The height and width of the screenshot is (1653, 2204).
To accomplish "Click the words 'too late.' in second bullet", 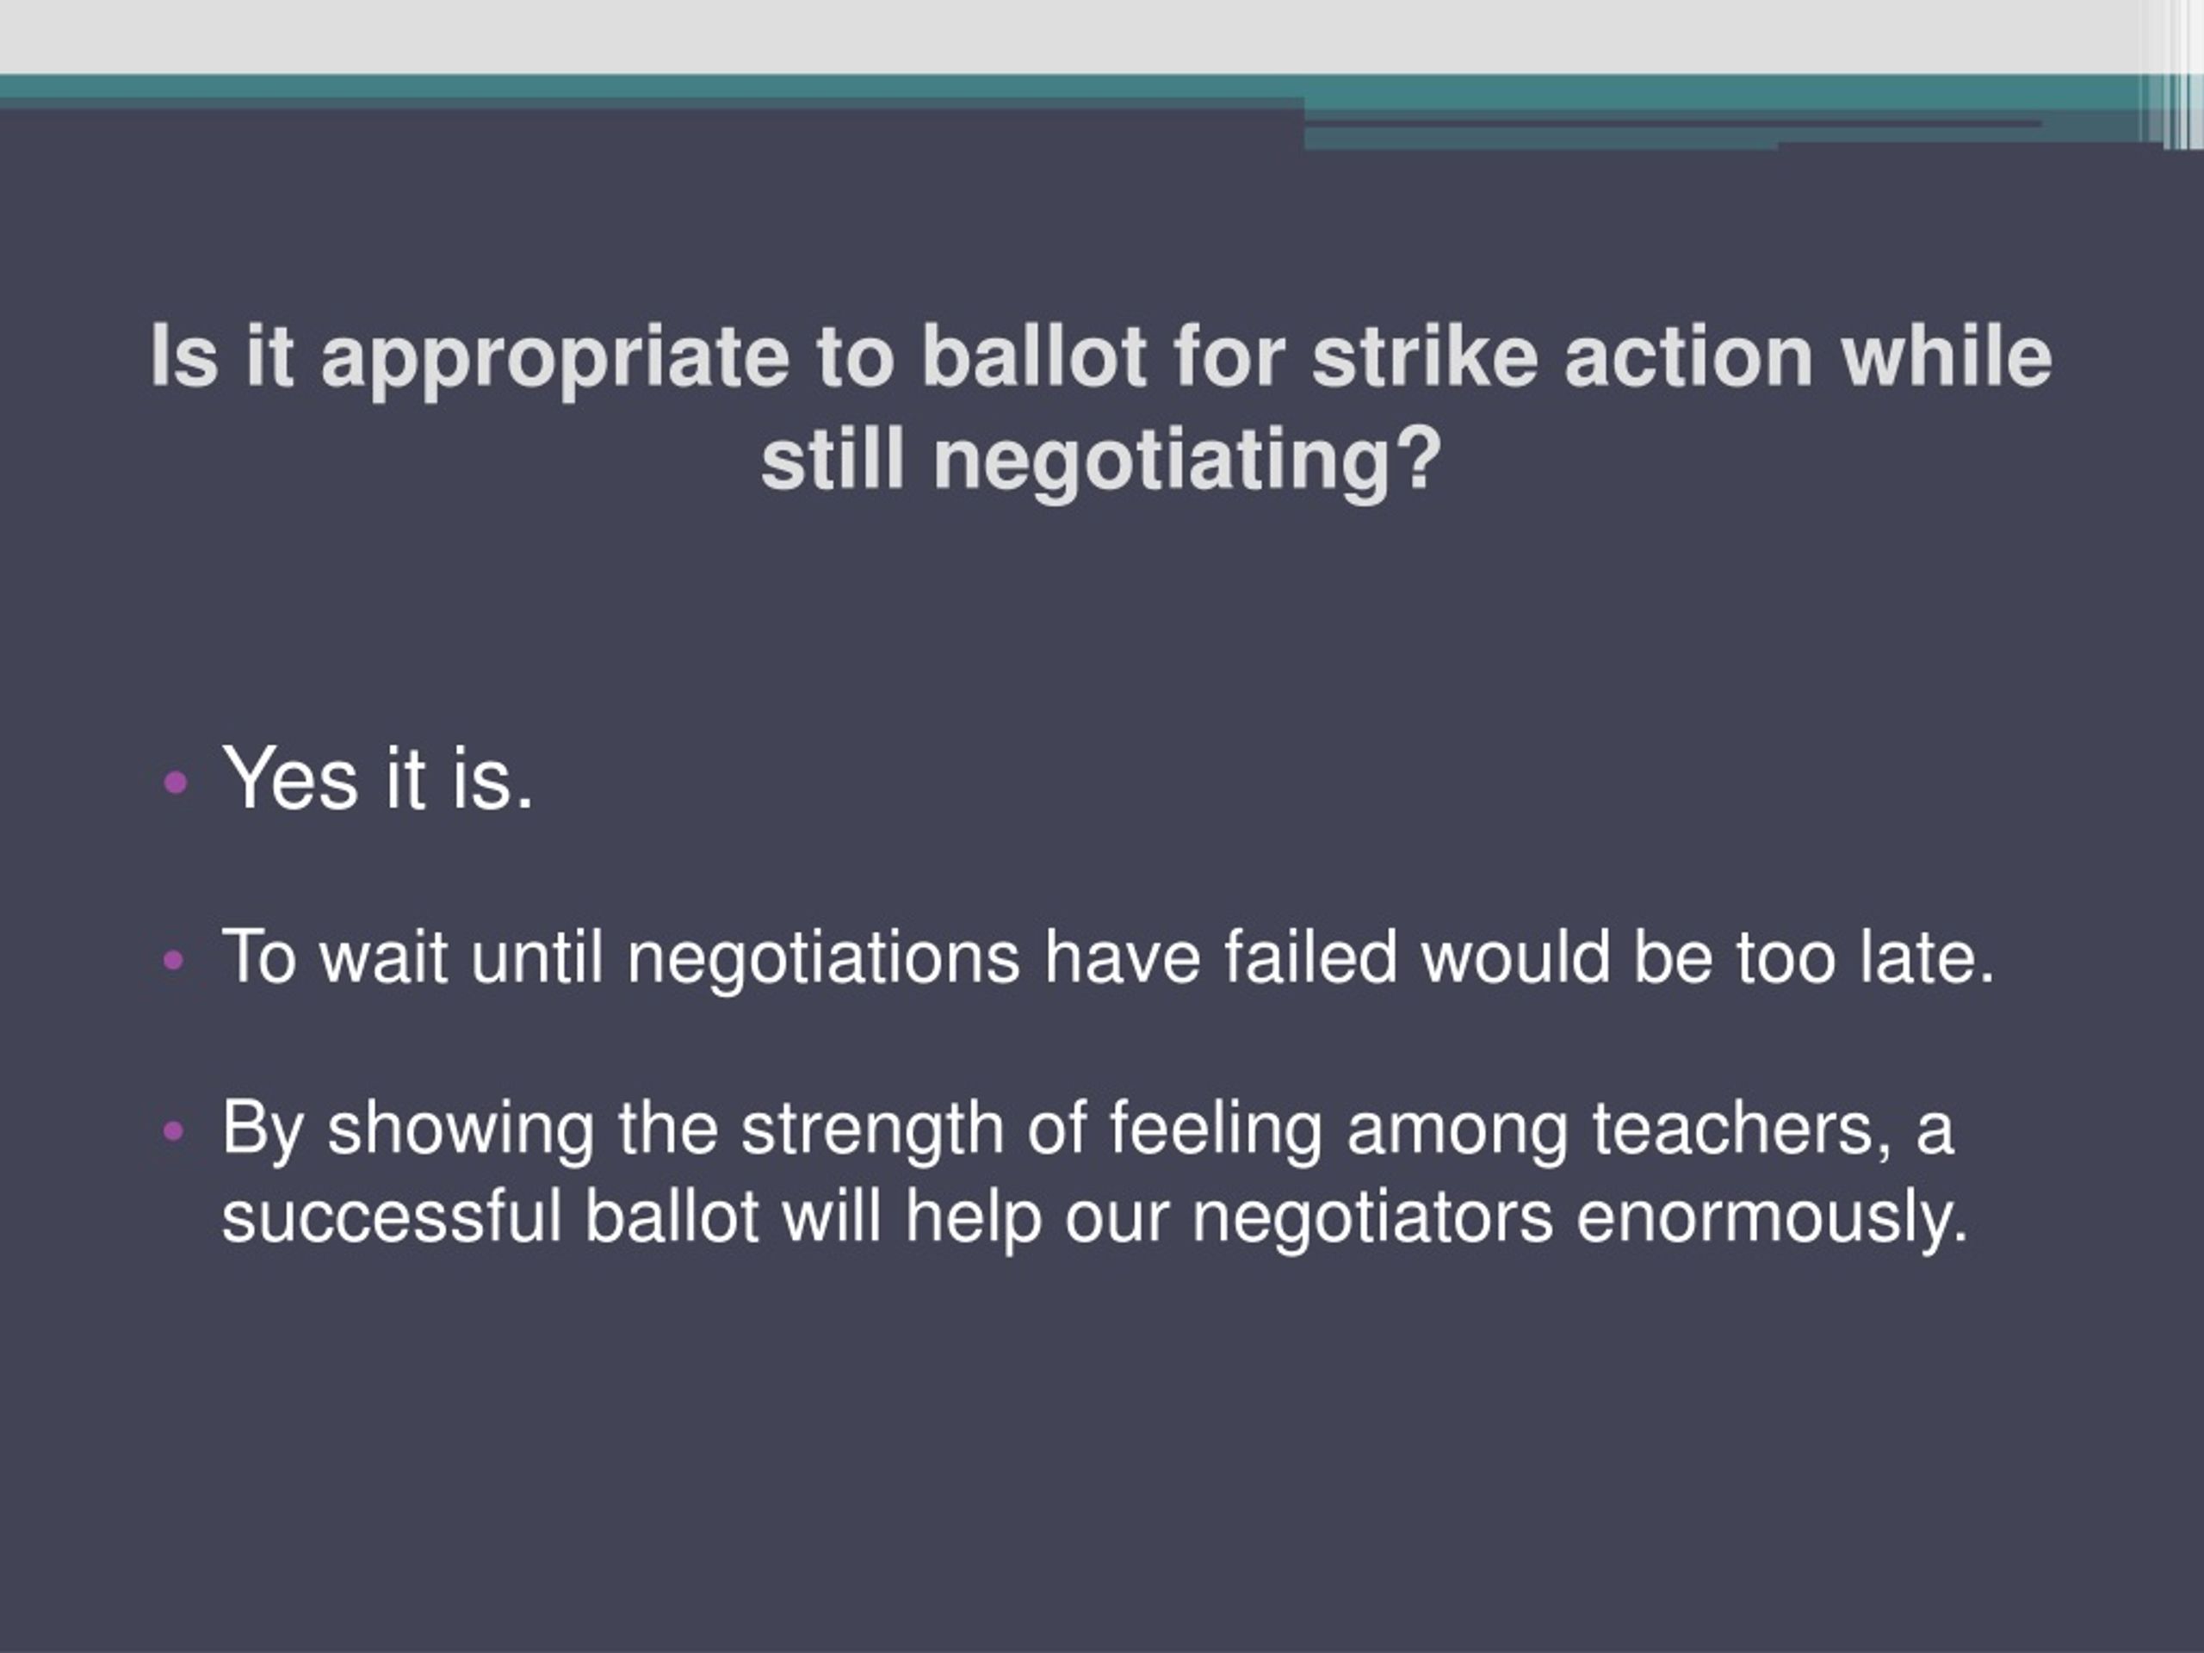I will click(1867, 957).
